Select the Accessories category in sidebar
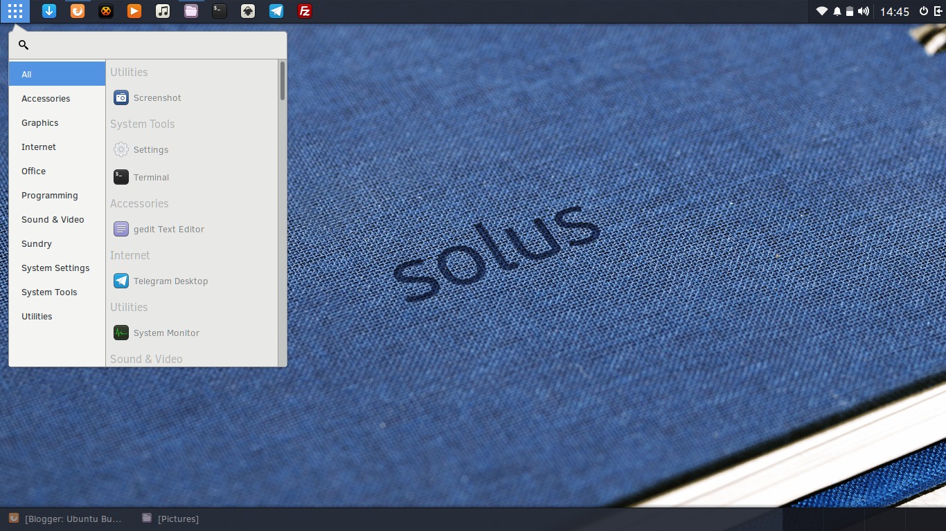This screenshot has width=946, height=531. click(57, 98)
